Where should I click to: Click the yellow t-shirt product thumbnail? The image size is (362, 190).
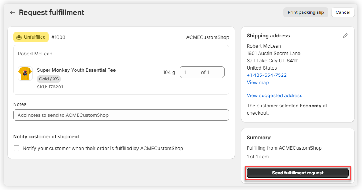(x=25, y=74)
